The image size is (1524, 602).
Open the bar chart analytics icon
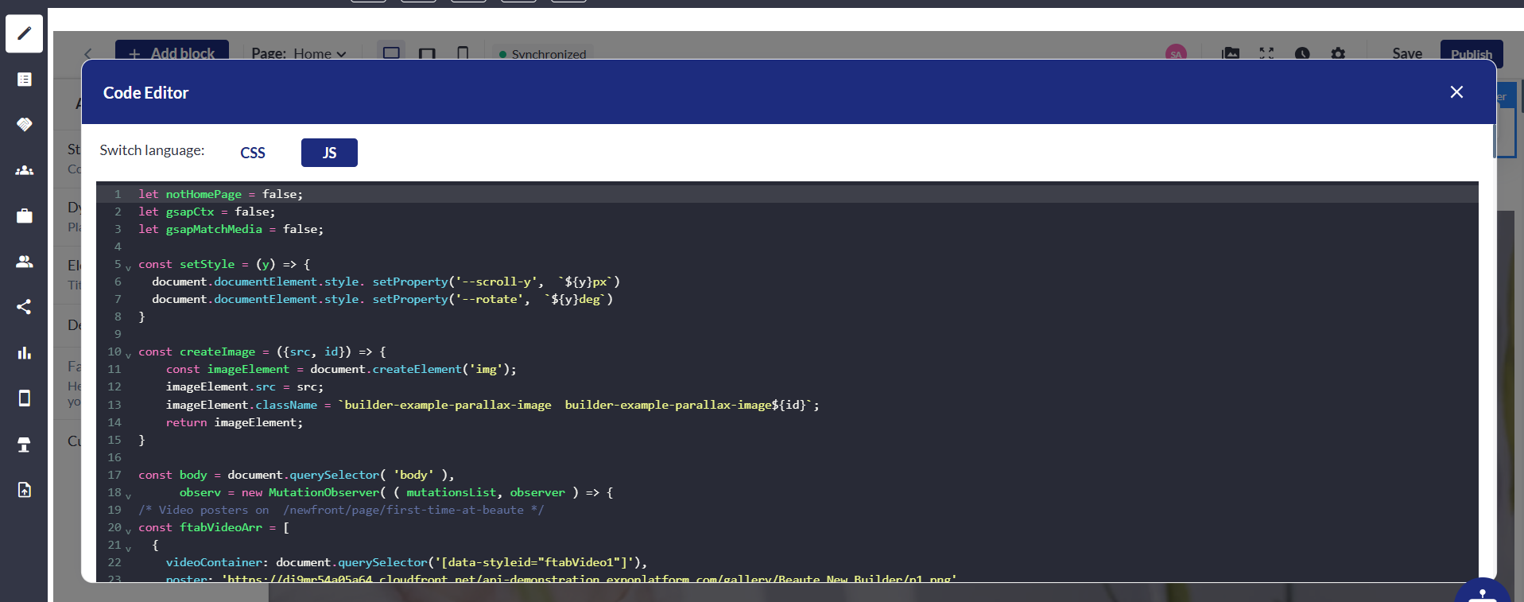coord(24,353)
